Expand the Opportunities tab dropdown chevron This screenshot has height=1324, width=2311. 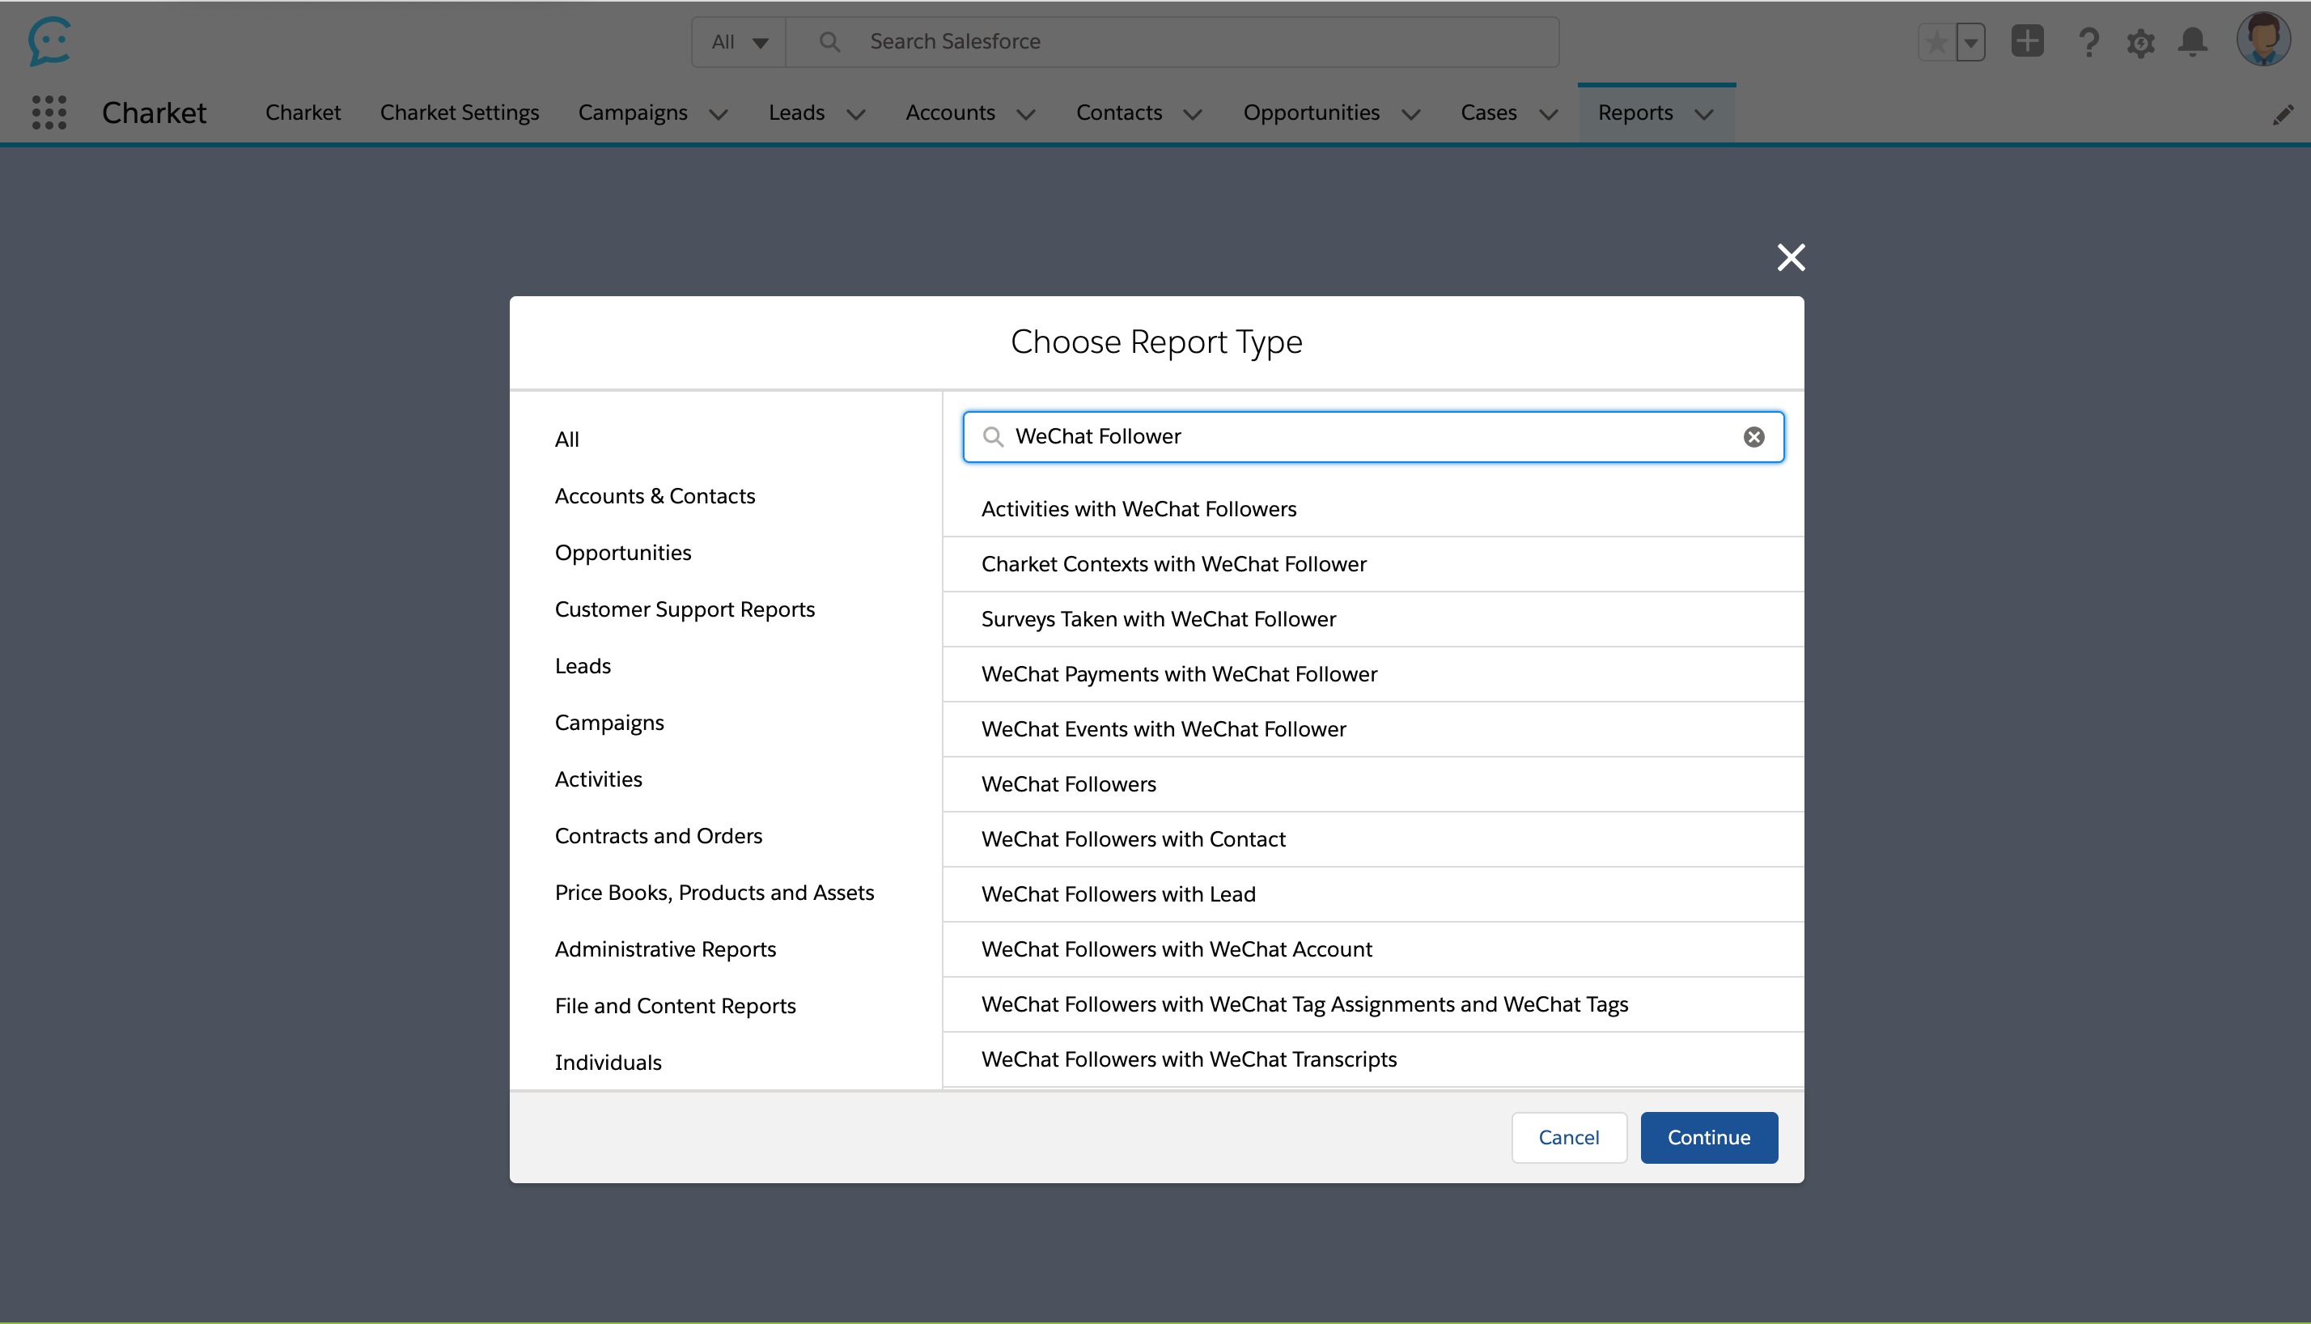pos(1411,115)
